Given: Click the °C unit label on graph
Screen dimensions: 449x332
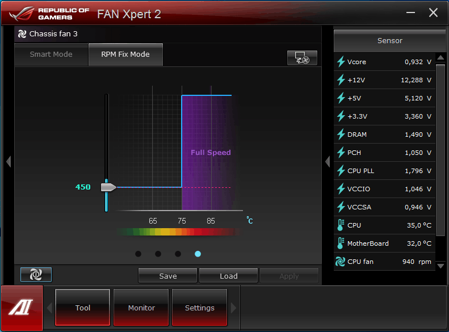Looking at the screenshot, I should tap(250, 220).
